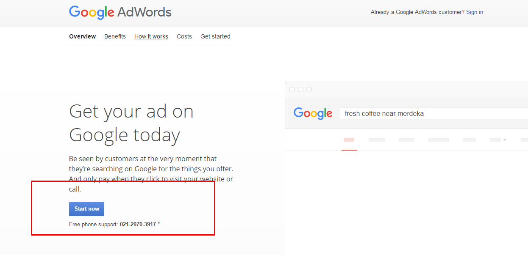Image resolution: width=528 pixels, height=255 pixels.
Task: Select the Overview nav item
Action: [x=83, y=36]
